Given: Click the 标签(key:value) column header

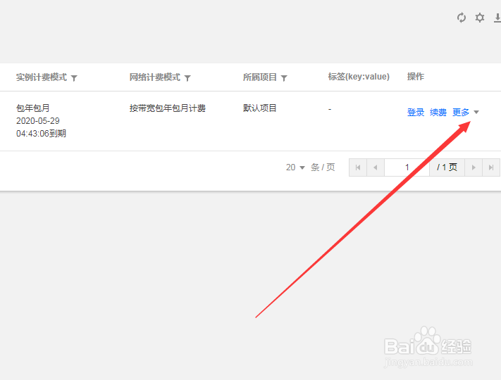Looking at the screenshot, I should pos(359,77).
